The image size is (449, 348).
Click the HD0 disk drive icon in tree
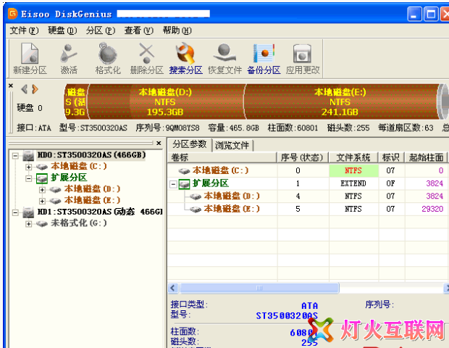28,156
